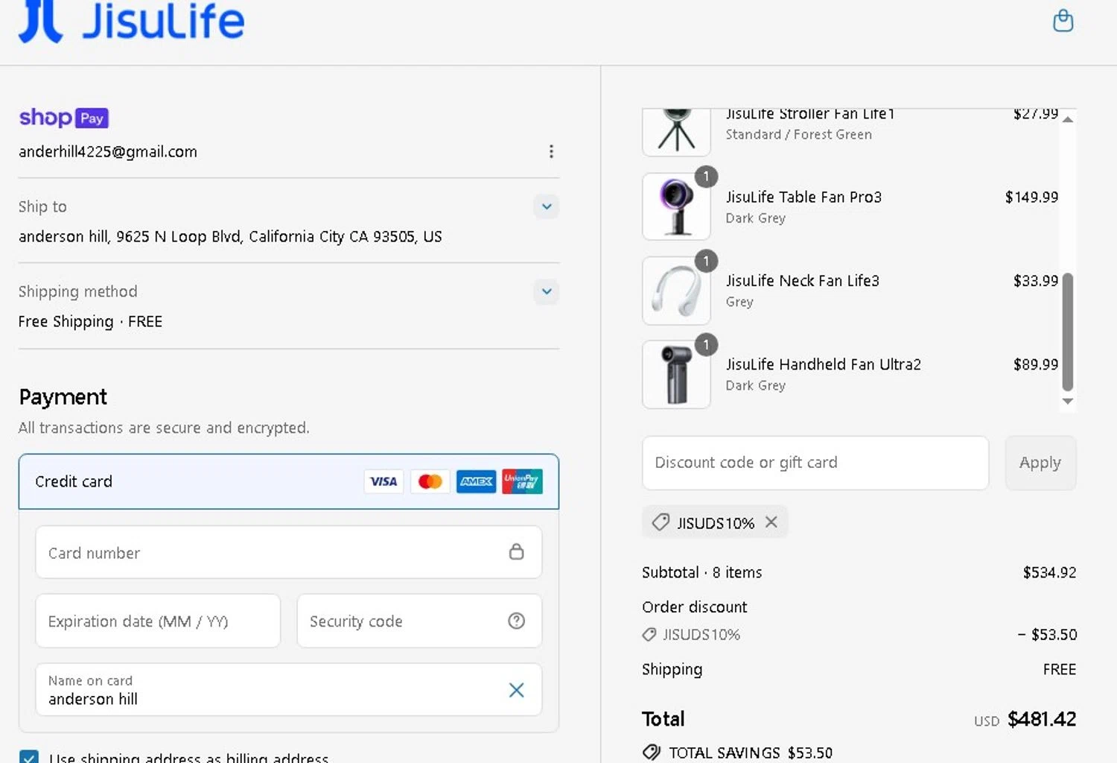Open the shopping bag cart icon

[x=1063, y=20]
